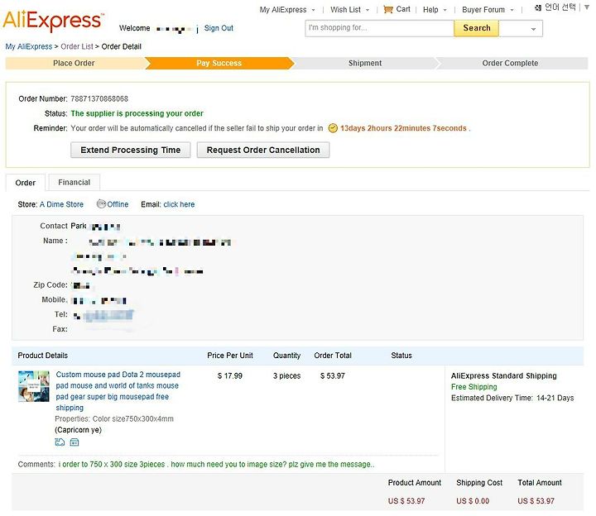The height and width of the screenshot is (516, 596).
Task: Click the Email click here link
Action: point(179,204)
